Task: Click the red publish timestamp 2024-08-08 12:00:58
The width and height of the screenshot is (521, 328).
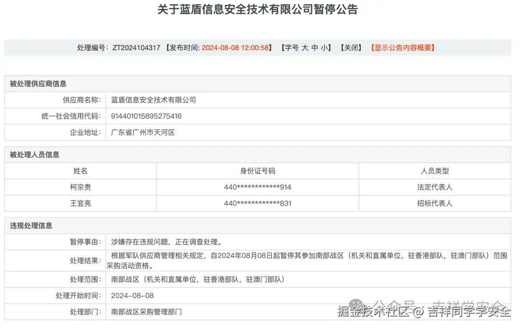Action: coord(236,48)
